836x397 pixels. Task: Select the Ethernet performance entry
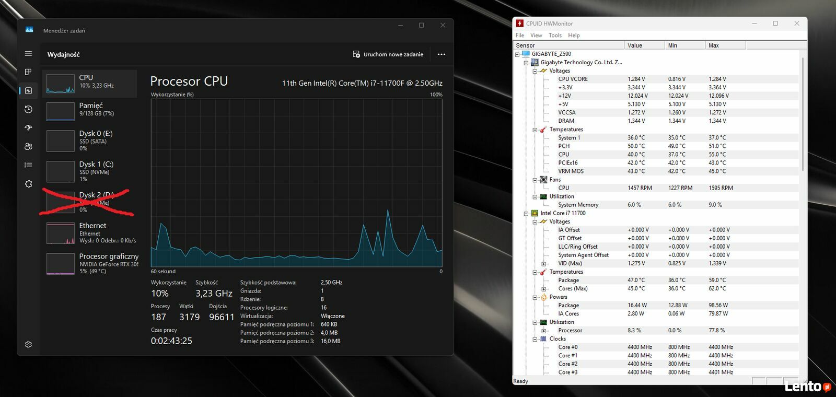point(89,233)
